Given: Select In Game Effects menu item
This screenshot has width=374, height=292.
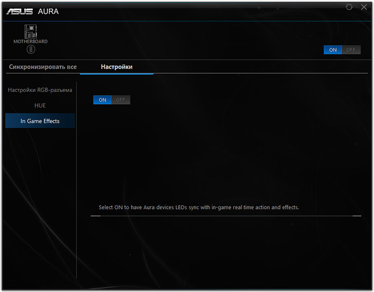Looking at the screenshot, I should 40,121.
